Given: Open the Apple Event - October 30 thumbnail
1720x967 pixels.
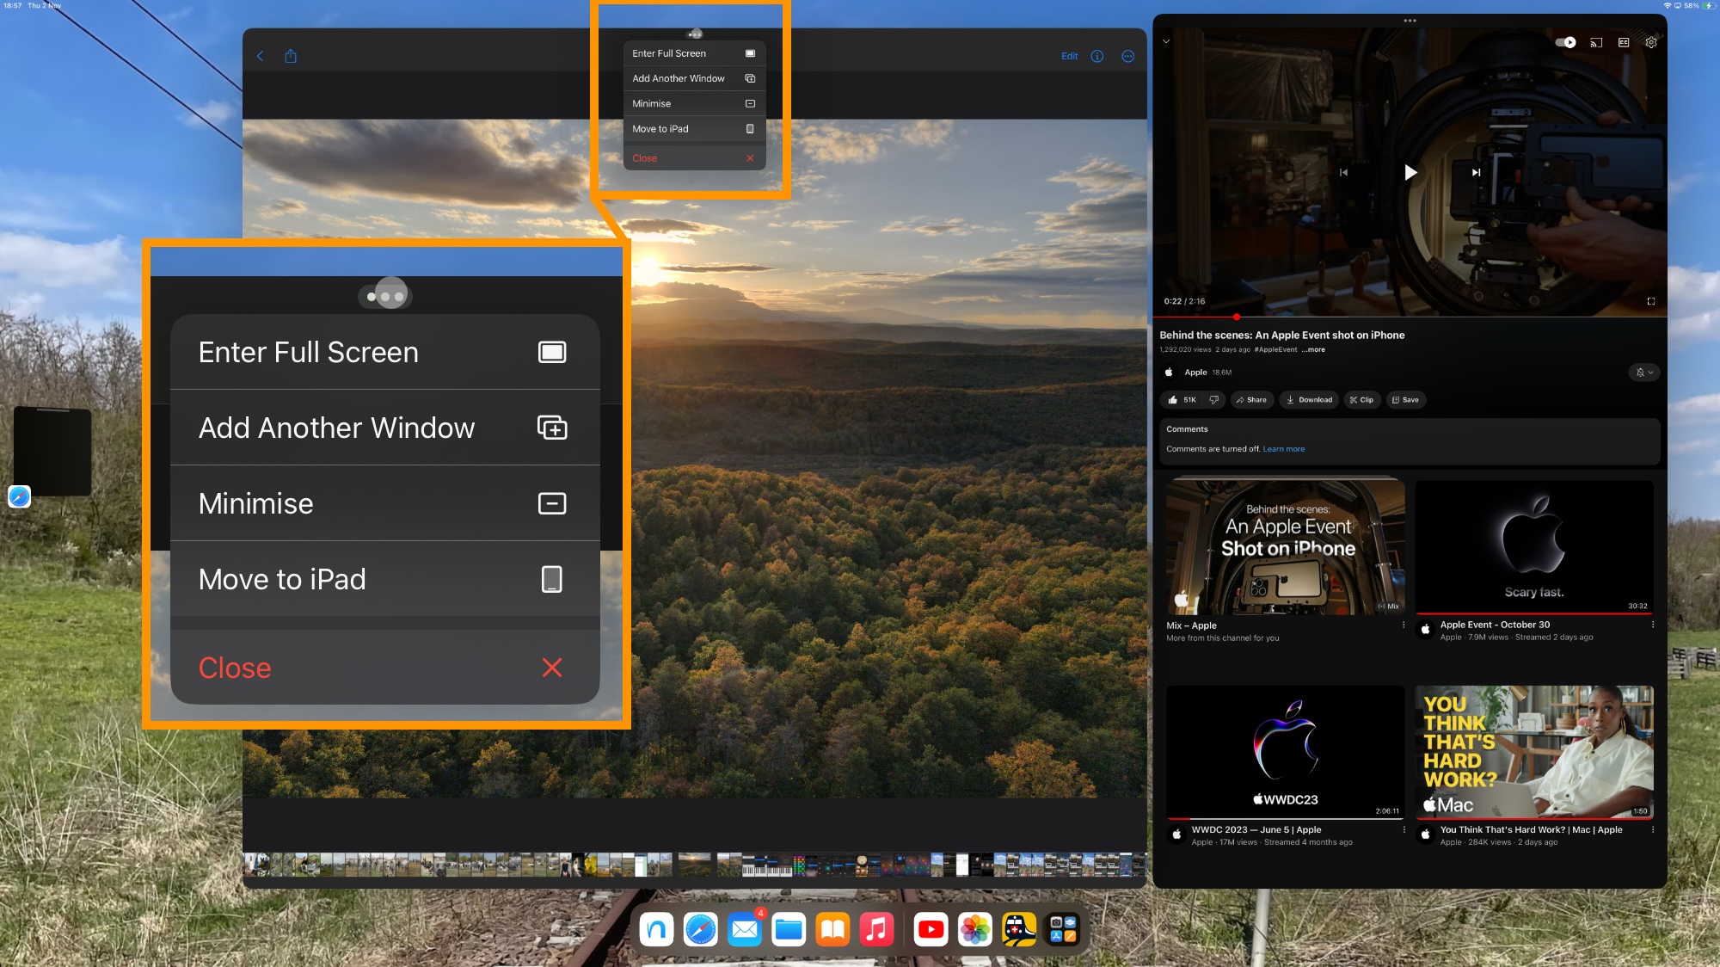Looking at the screenshot, I should 1534,546.
